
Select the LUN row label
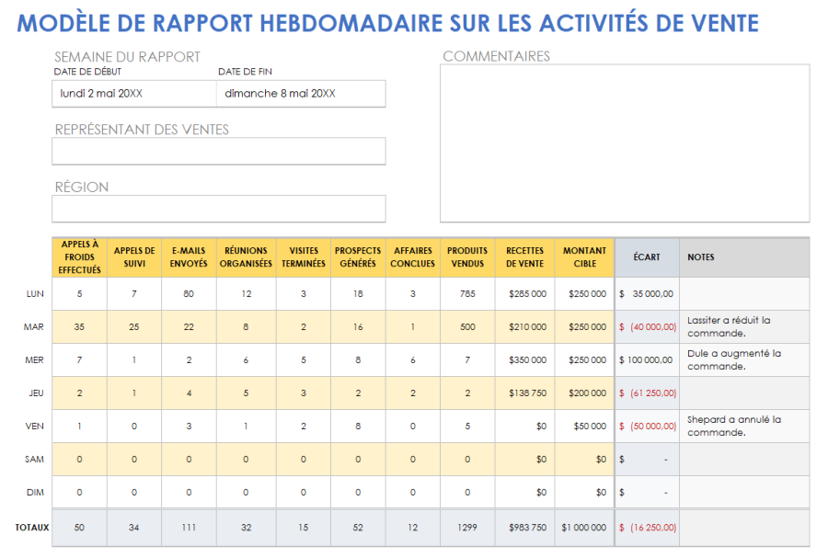tap(34, 293)
